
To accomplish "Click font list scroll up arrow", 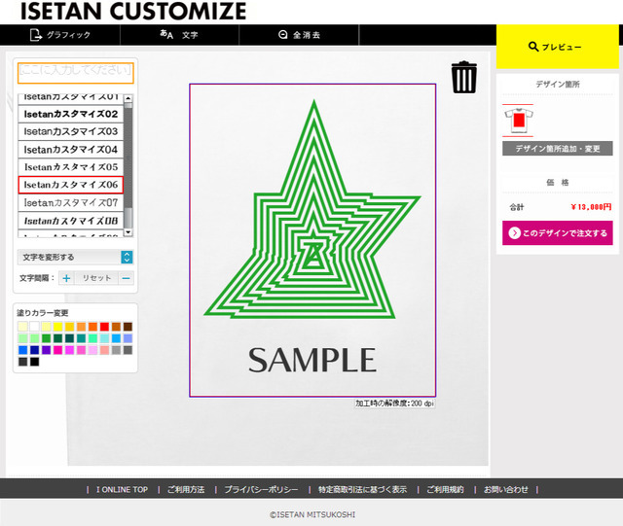I will pos(128,98).
